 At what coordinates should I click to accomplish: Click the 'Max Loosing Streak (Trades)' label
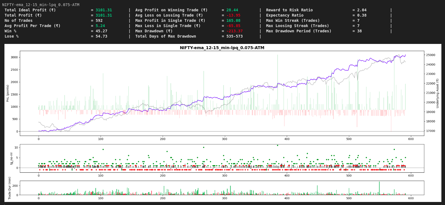click(x=297, y=26)
